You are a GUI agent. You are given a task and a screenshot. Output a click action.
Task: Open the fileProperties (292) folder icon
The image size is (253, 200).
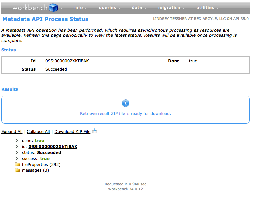coord(17,164)
